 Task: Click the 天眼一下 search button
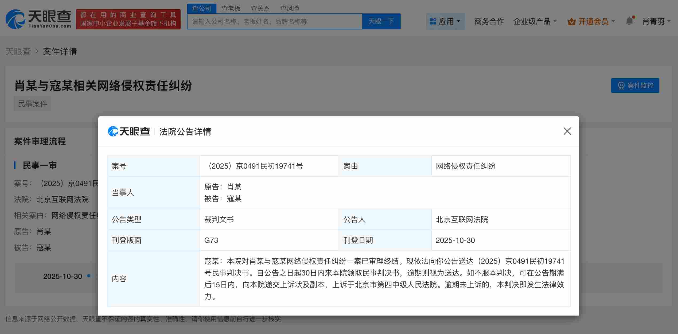(381, 21)
